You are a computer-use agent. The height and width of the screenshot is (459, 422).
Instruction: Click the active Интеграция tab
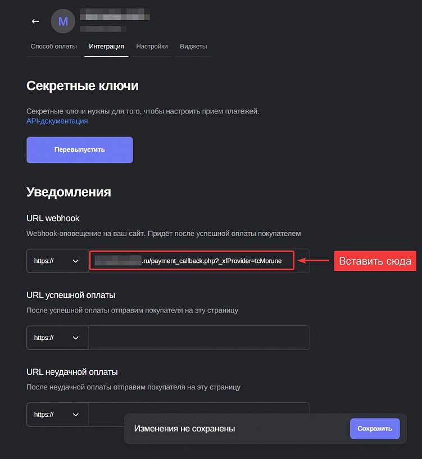click(106, 47)
